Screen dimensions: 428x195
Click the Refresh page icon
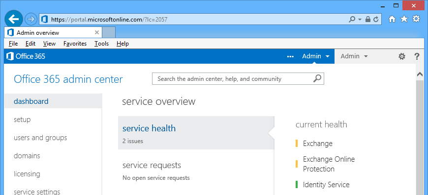pyautogui.click(x=376, y=19)
